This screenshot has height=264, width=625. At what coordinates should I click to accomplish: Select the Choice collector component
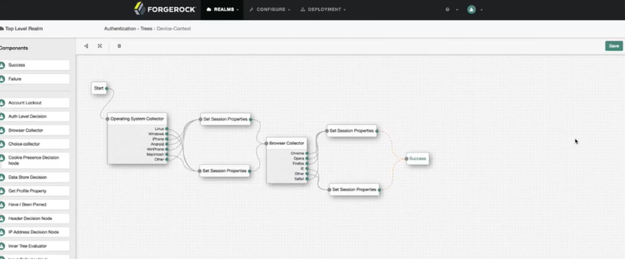[x=34, y=144]
